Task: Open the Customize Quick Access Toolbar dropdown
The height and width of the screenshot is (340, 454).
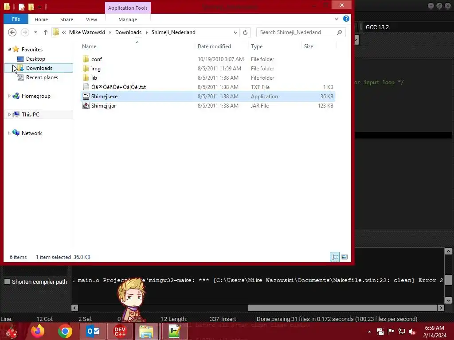Action: pyautogui.click(x=39, y=7)
